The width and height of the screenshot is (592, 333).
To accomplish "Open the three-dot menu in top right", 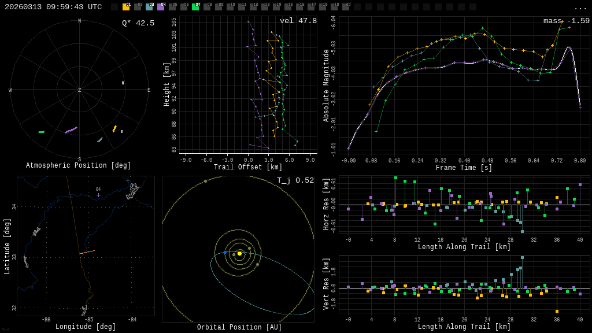I will point(580,8).
